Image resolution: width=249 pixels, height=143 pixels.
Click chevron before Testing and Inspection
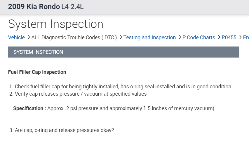tap(121, 37)
